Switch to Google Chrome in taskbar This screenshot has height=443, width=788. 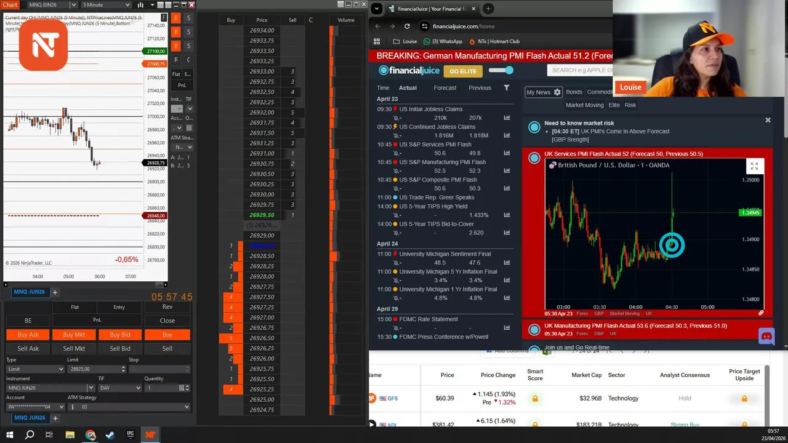90,435
